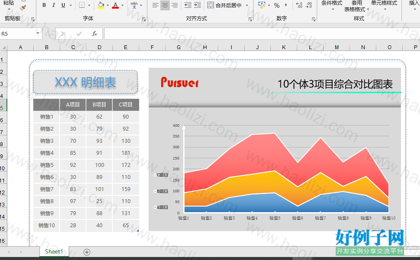Image resolution: width=420 pixels, height=260 pixels.
Task: Click the cell with value 181
Action: click(x=126, y=153)
